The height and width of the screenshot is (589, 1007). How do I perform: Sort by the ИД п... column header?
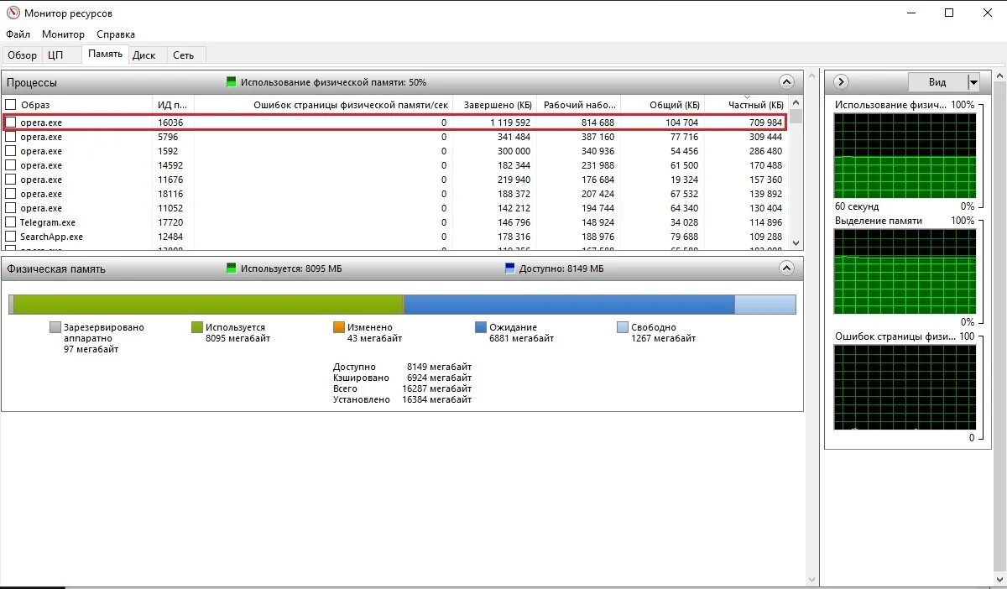174,105
